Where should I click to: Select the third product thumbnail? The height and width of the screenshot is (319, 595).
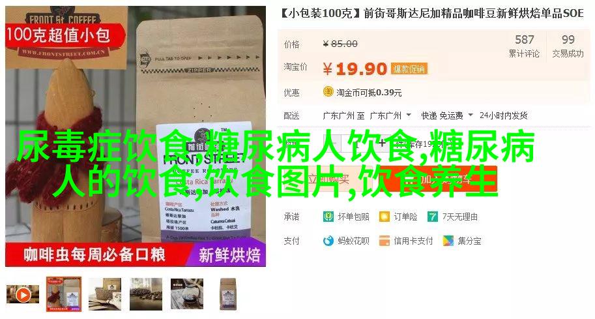(105, 294)
